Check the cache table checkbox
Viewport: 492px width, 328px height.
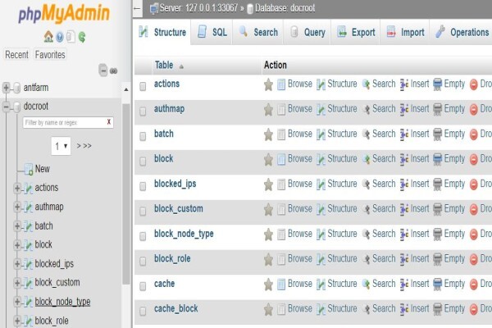(143, 286)
